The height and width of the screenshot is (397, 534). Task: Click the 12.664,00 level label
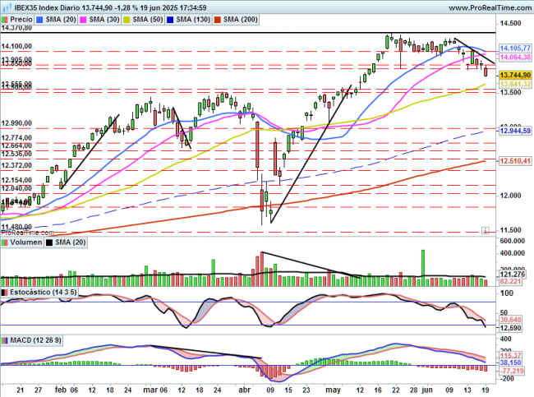(x=16, y=145)
